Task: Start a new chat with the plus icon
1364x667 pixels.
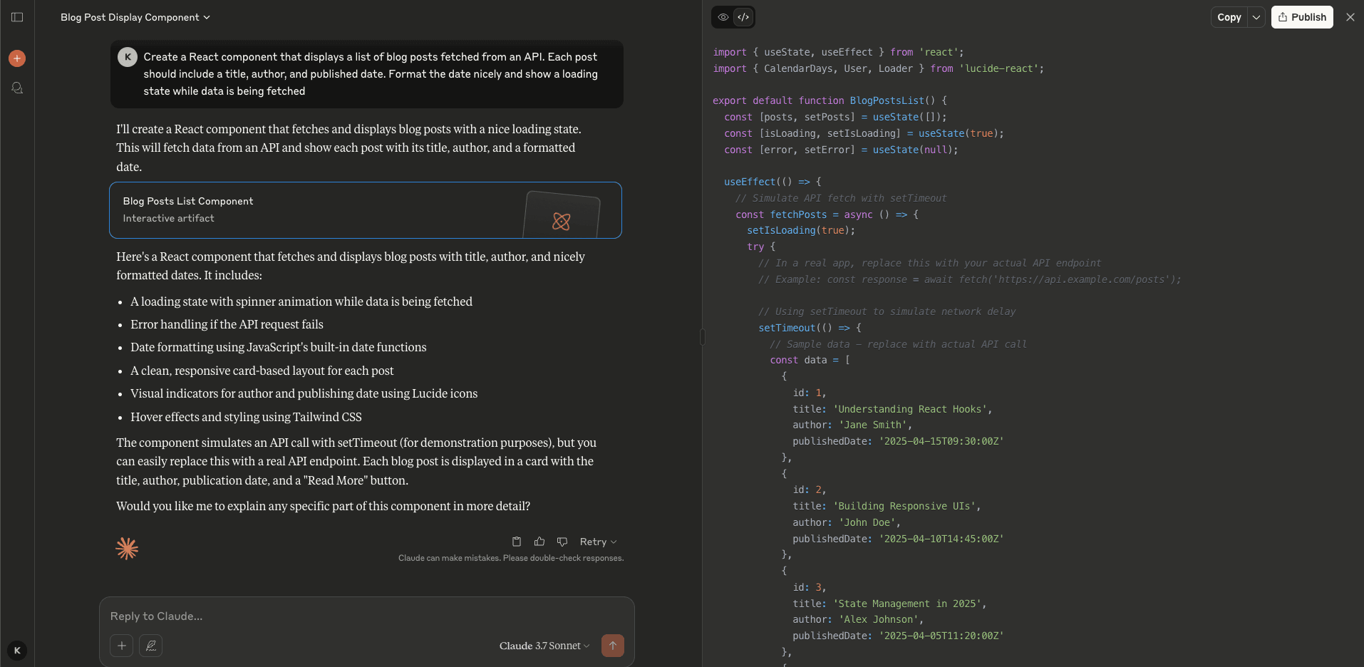Action: tap(17, 58)
